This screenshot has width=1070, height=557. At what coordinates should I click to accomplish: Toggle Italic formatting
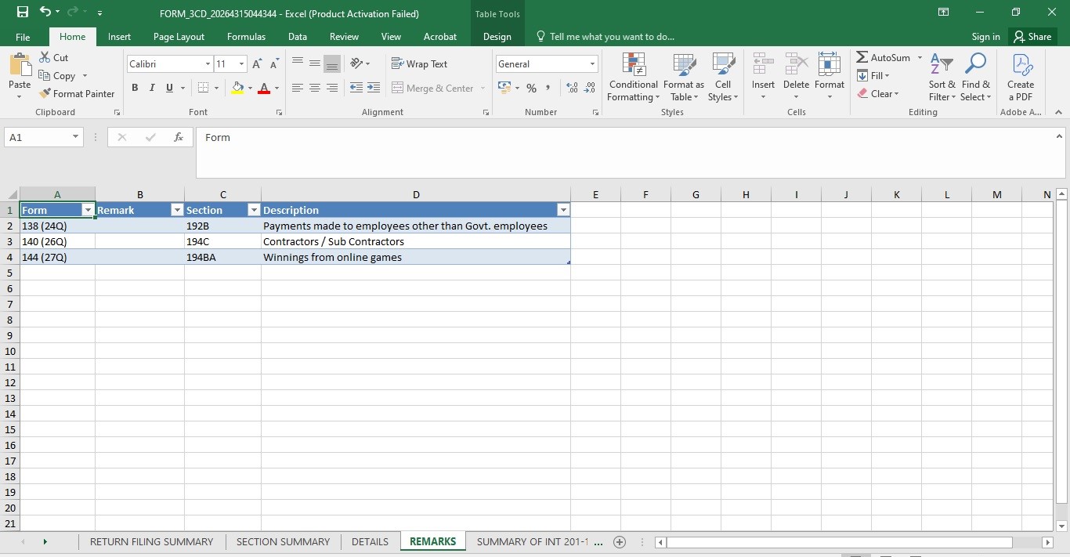tap(152, 88)
